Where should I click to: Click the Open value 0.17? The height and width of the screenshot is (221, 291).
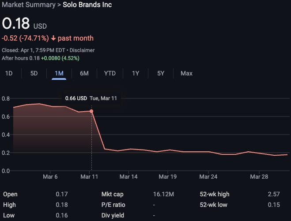(x=62, y=194)
